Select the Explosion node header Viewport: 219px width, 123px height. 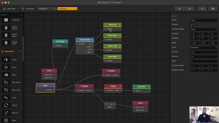tap(141, 86)
